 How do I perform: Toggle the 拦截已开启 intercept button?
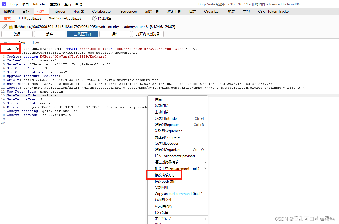click(82, 34)
